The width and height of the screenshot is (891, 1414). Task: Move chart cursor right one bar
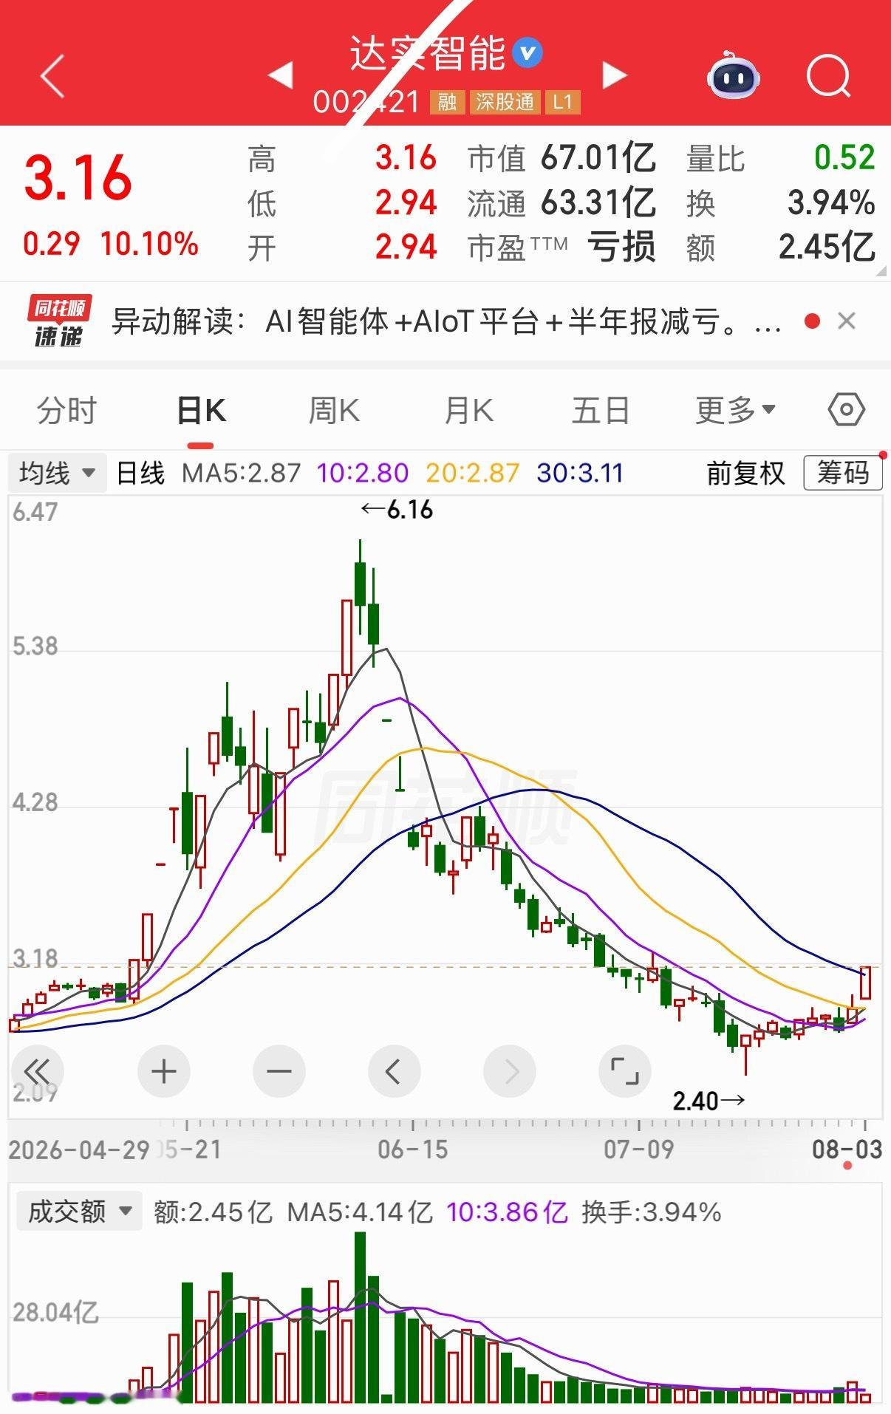(510, 1070)
